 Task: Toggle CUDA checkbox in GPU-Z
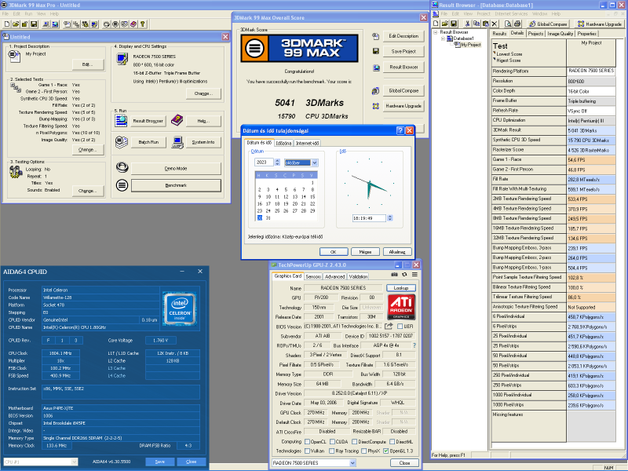click(x=332, y=442)
